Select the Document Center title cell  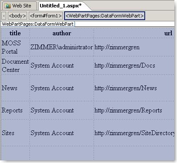click(x=15, y=65)
